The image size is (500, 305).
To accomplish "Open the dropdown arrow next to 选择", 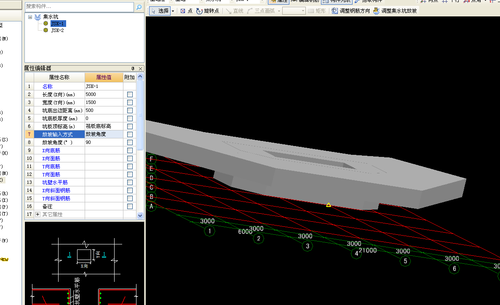I will pyautogui.click(x=173, y=11).
